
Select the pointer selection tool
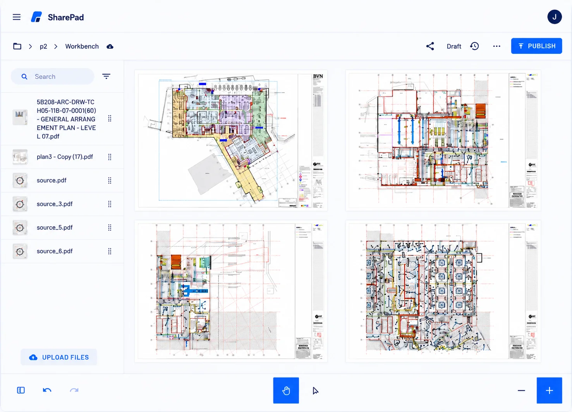(x=316, y=391)
